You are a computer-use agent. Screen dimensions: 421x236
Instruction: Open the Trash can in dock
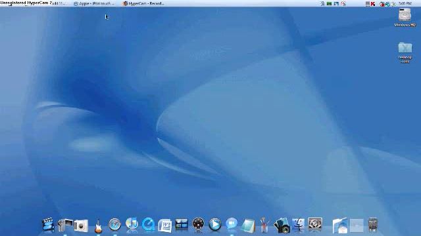(x=373, y=225)
